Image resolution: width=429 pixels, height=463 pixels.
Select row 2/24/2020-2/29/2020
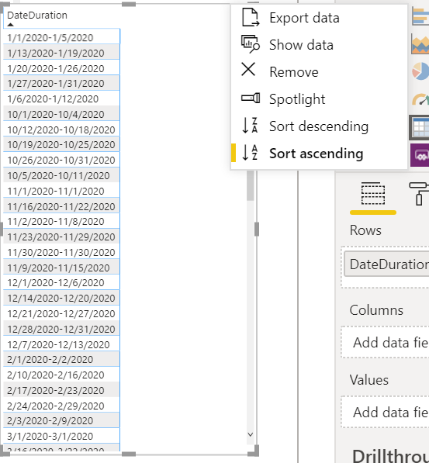pyautogui.click(x=61, y=406)
